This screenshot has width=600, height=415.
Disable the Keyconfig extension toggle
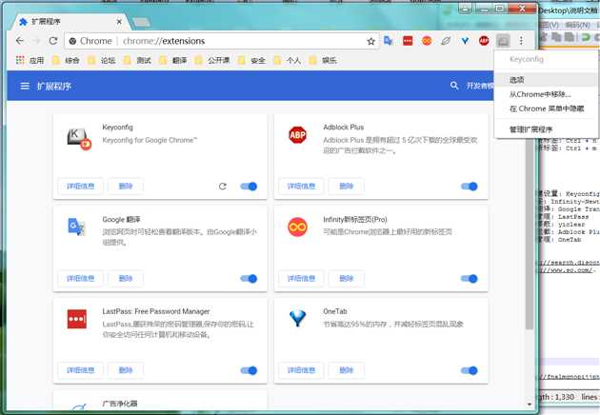249,187
